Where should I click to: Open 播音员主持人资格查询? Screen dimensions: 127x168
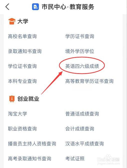click(x=32, y=144)
